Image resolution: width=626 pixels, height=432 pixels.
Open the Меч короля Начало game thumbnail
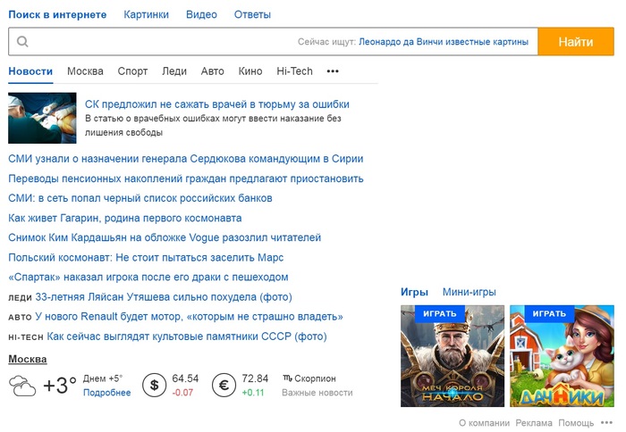(x=453, y=356)
